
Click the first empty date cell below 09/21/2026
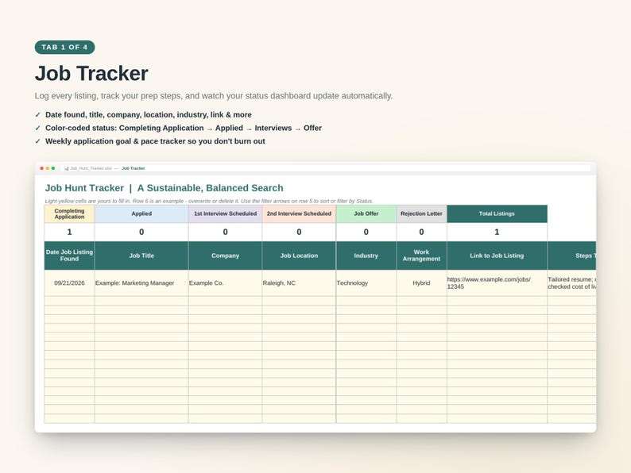[x=69, y=301]
